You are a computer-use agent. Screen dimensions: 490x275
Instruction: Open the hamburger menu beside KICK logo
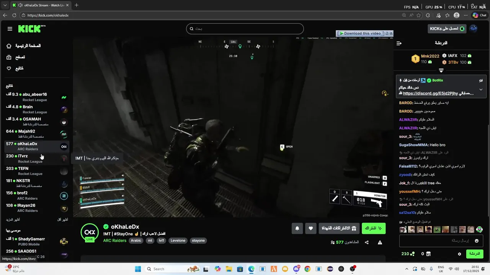point(10,29)
